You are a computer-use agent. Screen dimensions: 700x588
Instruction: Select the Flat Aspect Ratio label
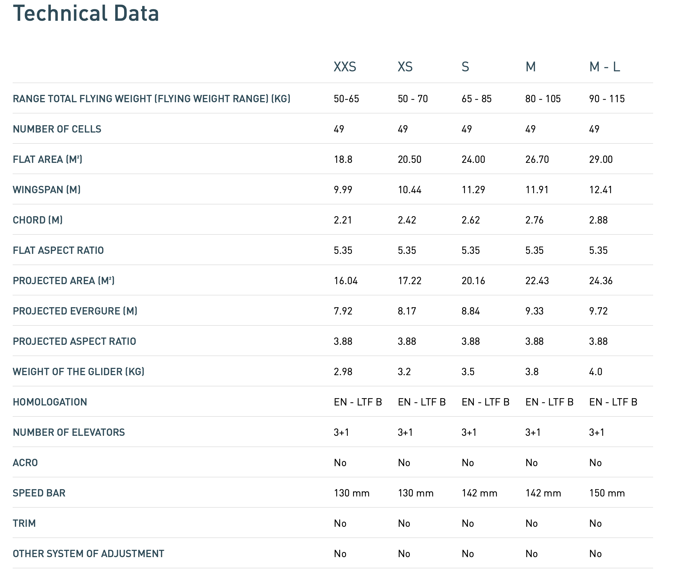58,250
